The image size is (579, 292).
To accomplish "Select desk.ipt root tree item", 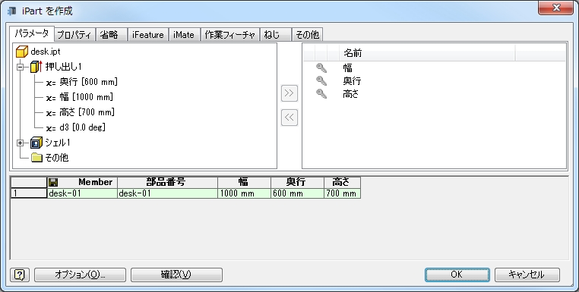I will pyautogui.click(x=46, y=52).
